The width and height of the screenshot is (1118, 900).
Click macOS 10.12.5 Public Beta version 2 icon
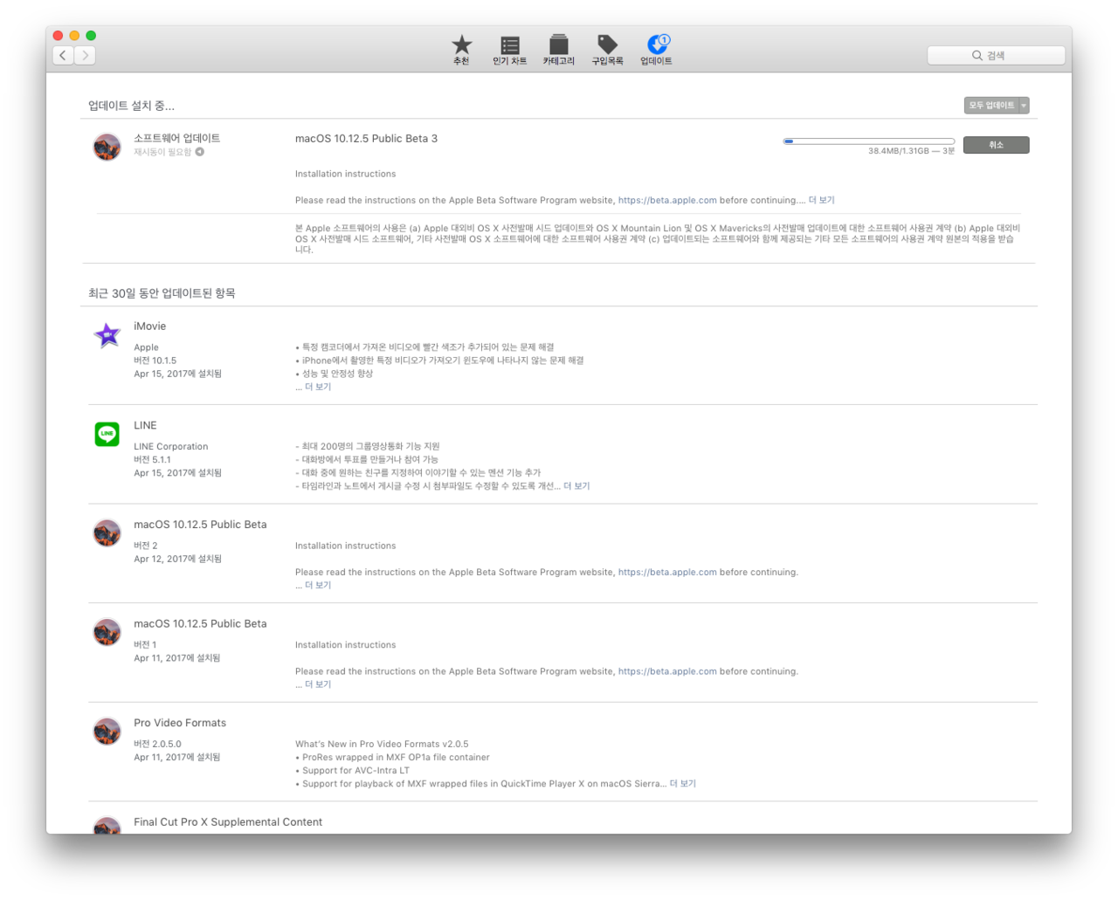pyautogui.click(x=107, y=532)
